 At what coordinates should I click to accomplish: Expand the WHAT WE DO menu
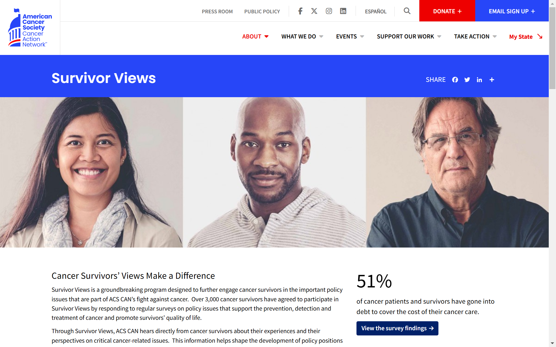pyautogui.click(x=302, y=36)
